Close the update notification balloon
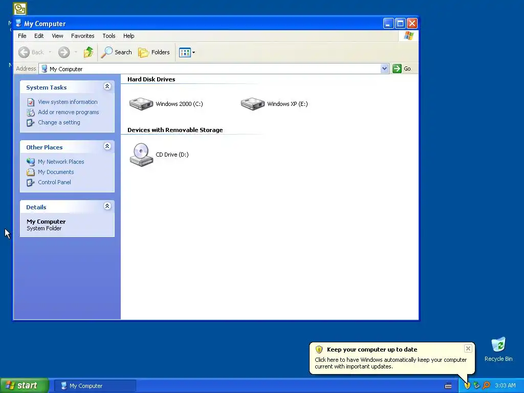Image resolution: width=524 pixels, height=393 pixels. click(468, 348)
